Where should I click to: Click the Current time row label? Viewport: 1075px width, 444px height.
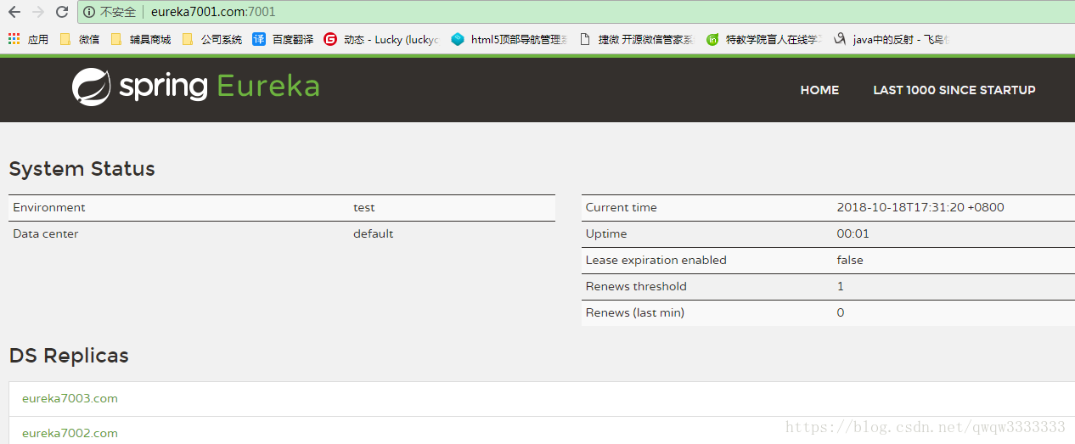click(622, 207)
